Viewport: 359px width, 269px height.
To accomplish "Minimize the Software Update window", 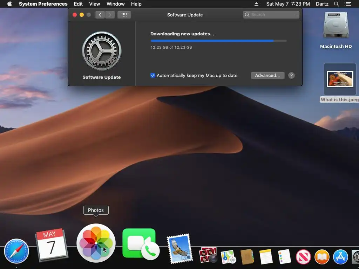I will tap(81, 15).
